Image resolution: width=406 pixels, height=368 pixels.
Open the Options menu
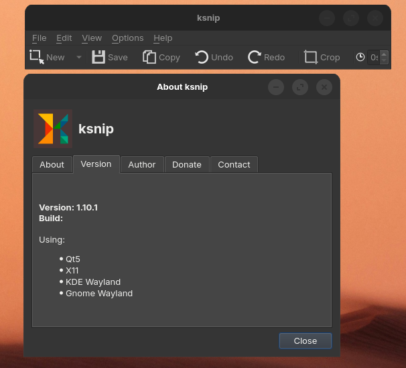point(128,38)
